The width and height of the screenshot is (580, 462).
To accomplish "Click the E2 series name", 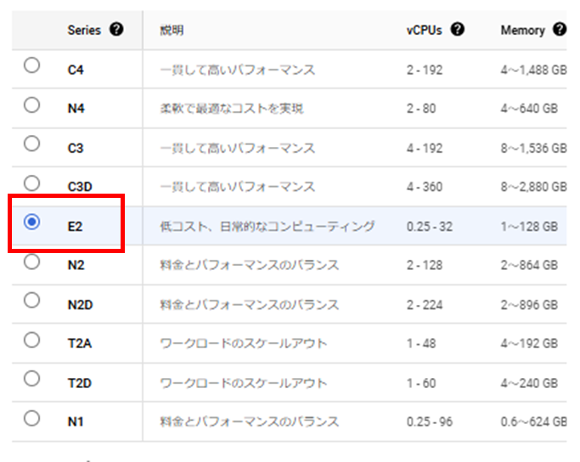I will point(75,227).
